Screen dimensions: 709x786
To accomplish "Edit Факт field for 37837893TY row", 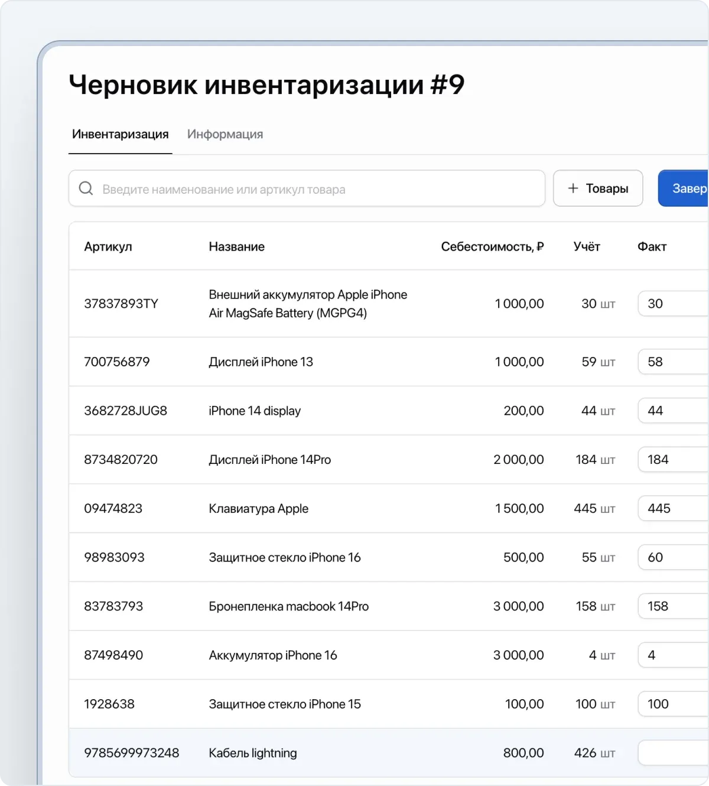I will pos(674,304).
